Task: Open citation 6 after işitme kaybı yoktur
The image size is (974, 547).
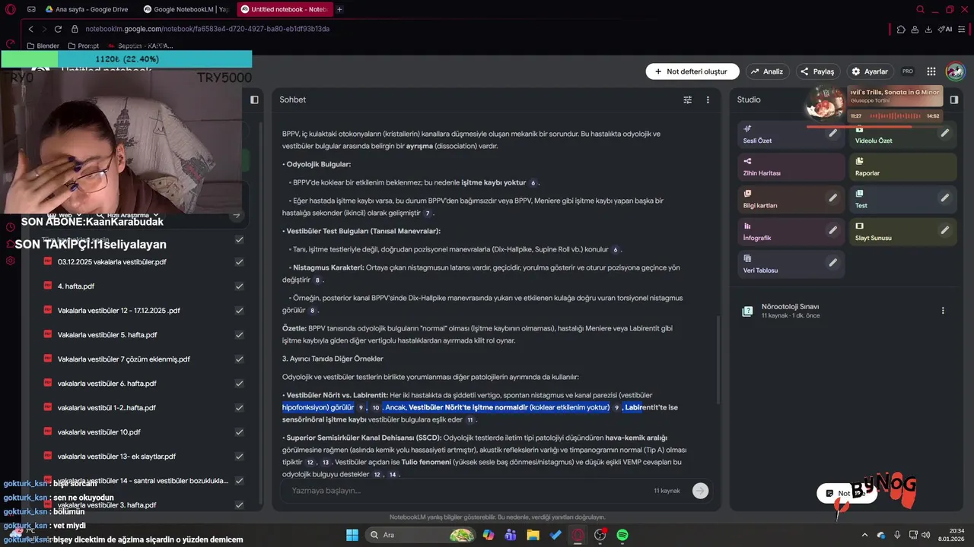Action: (x=533, y=183)
